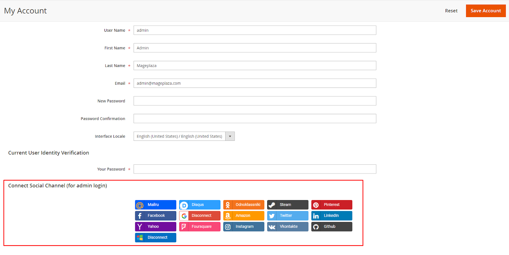Disconnect the Google account
509x255 pixels.
201,216
